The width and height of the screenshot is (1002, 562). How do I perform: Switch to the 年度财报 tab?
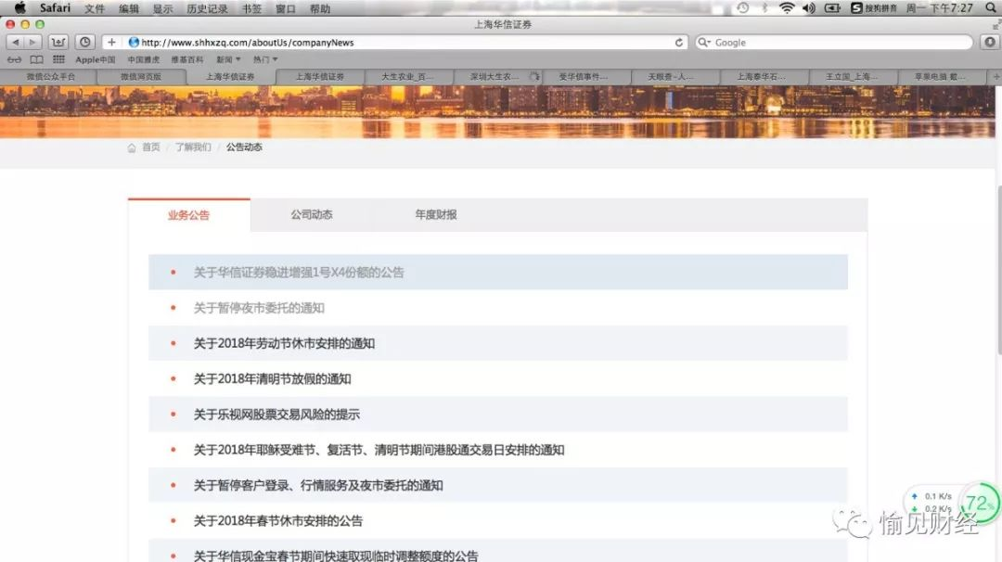click(x=435, y=215)
